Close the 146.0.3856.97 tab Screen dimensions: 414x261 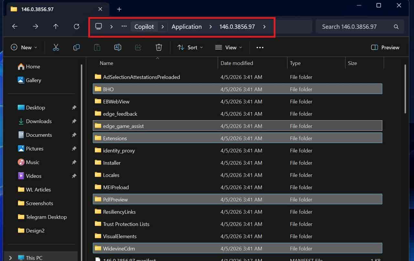pyautogui.click(x=100, y=9)
